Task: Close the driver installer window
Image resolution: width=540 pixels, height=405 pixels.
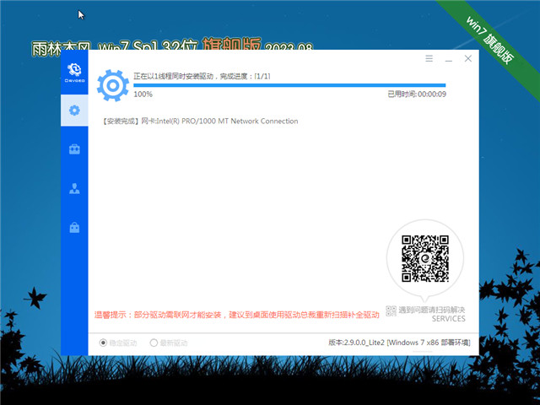Action: (x=468, y=58)
